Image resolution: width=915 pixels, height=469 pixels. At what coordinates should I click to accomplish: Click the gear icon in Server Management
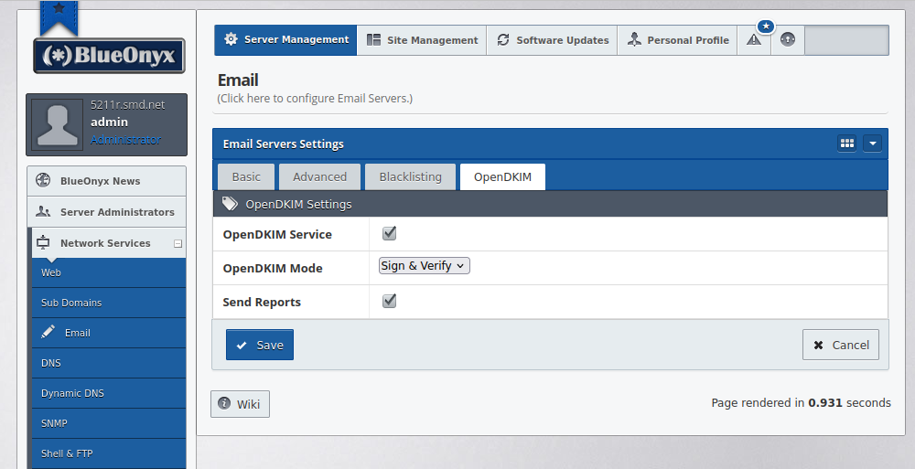coord(231,39)
